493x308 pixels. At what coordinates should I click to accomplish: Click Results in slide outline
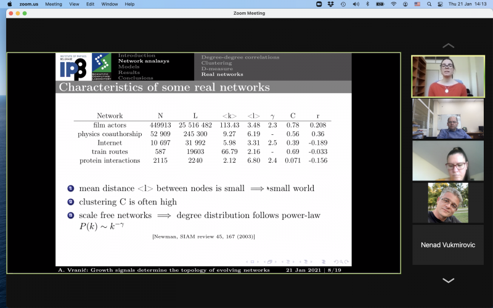tap(129, 72)
